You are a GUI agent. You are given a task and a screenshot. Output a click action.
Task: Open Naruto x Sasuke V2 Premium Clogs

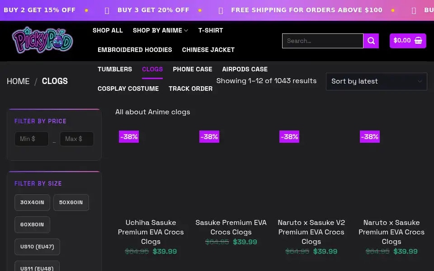(x=311, y=232)
